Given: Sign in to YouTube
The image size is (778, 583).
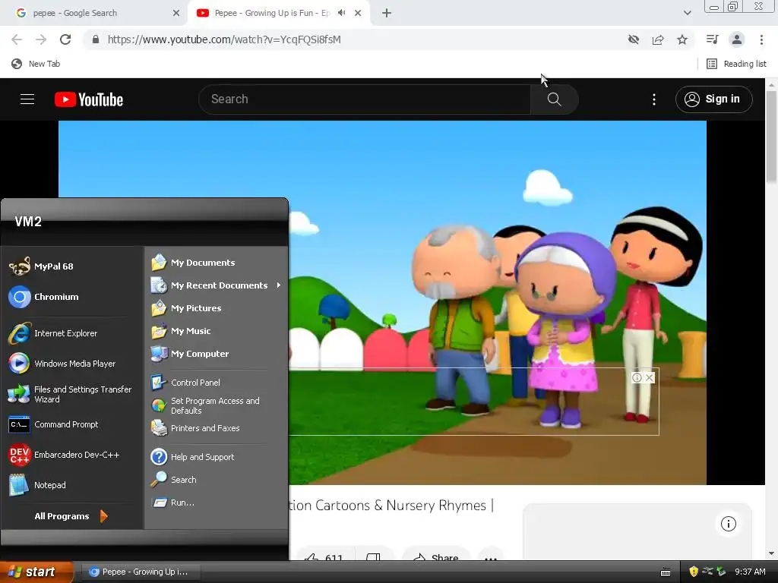Looking at the screenshot, I should tap(713, 99).
